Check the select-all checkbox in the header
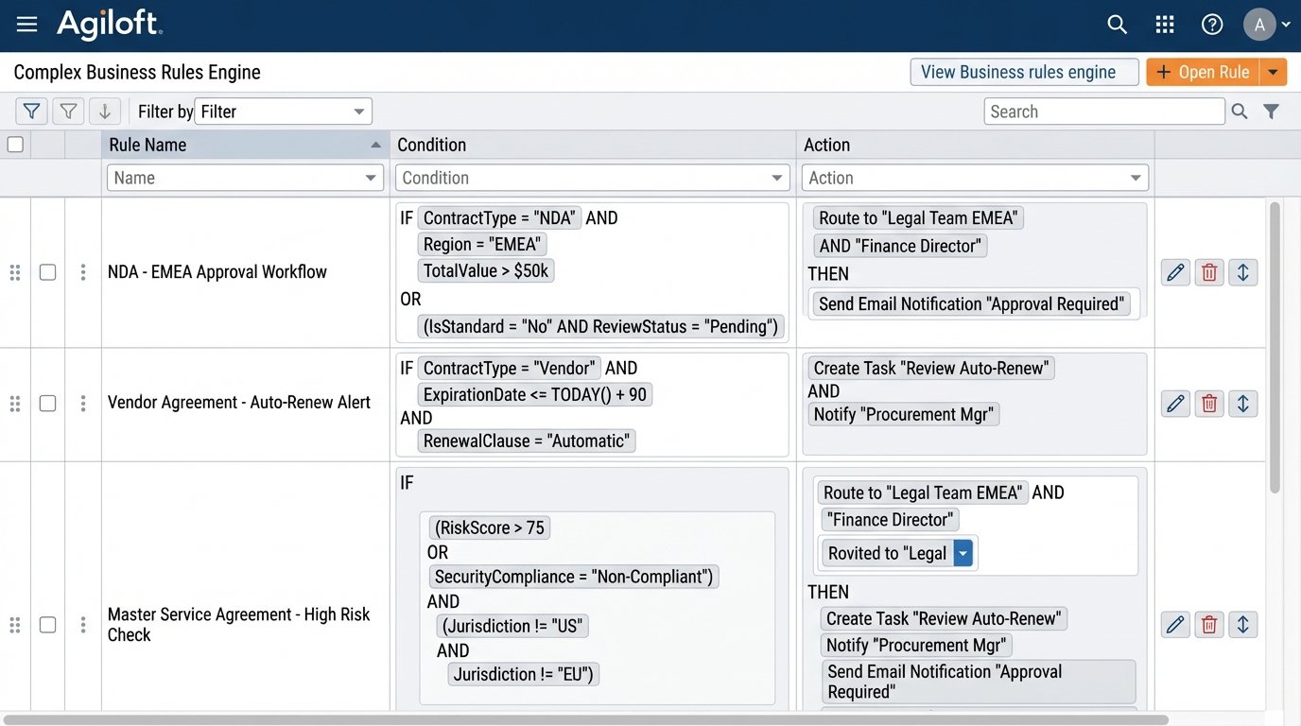Viewport: 1301px width, 726px height. (x=15, y=144)
